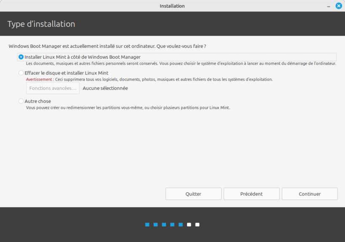Select the 'Autre chose' radio option
This screenshot has height=242, width=345.
coord(21,101)
